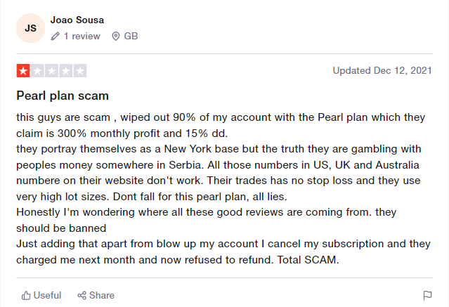The height and width of the screenshot is (307, 449).
Task: Flag this review for reporting
Action: 427,295
